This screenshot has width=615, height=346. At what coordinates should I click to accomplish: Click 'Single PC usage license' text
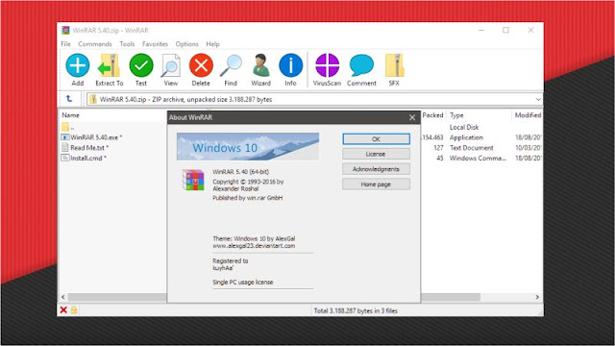[243, 282]
